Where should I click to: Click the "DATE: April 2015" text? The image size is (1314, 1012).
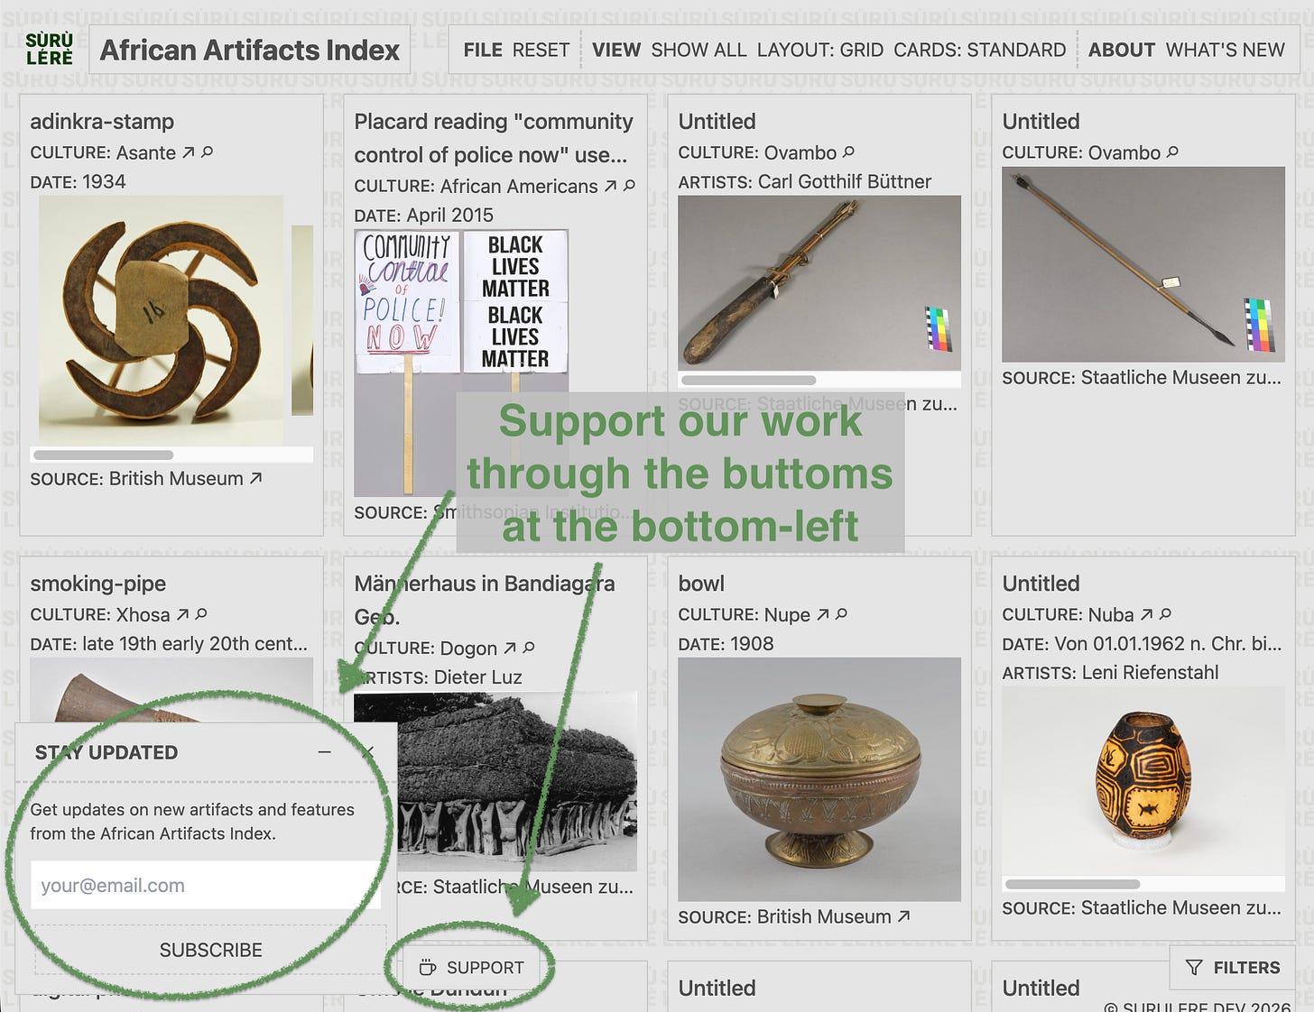pyautogui.click(x=424, y=215)
